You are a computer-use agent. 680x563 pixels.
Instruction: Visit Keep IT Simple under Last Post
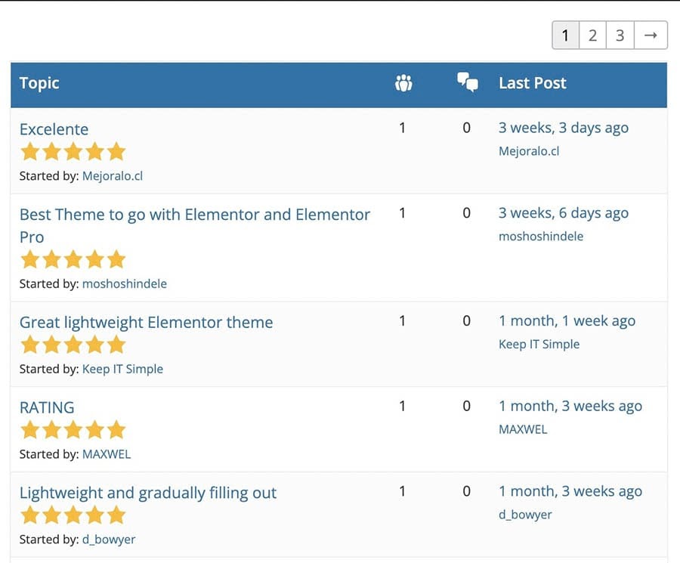[x=539, y=345]
